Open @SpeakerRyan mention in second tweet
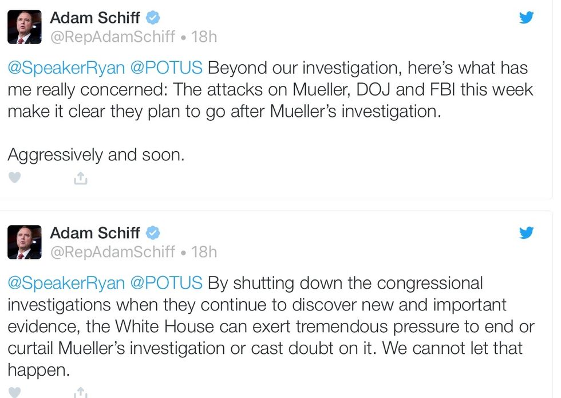Screen dimensions: 561x398 (x=66, y=283)
